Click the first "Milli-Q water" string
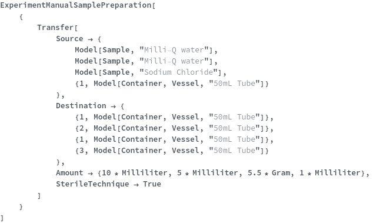The height and width of the screenshot is (223, 373). point(174,50)
